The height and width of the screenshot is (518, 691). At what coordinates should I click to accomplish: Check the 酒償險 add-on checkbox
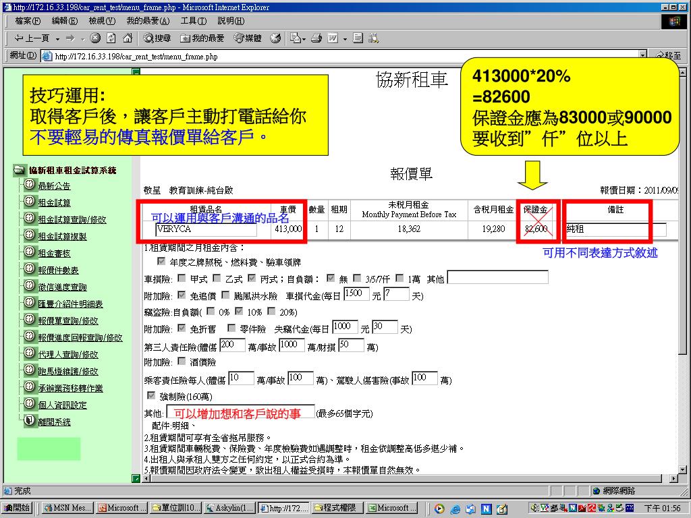(x=182, y=362)
